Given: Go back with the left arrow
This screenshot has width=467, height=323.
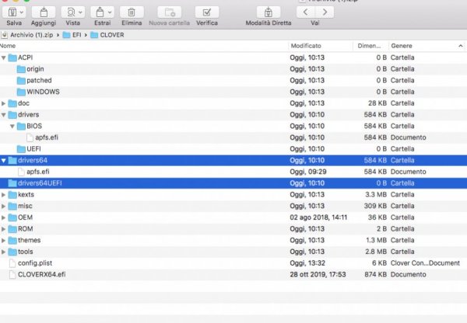Looking at the screenshot, I should click(x=306, y=12).
